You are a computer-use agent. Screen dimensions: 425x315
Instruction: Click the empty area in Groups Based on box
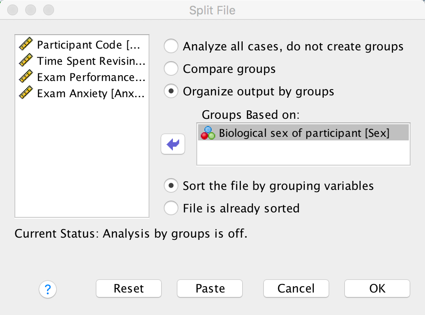[x=303, y=153]
